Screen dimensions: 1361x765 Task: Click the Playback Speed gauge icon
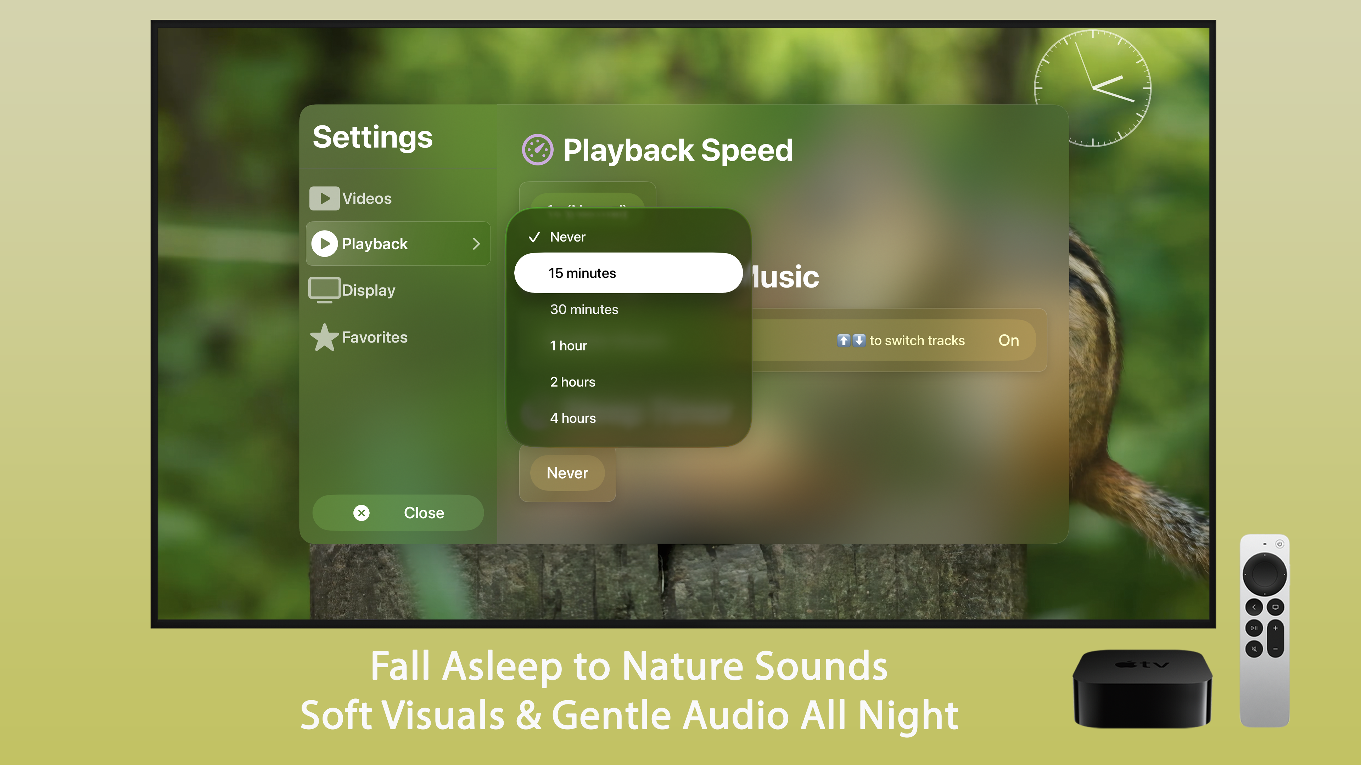coord(537,150)
